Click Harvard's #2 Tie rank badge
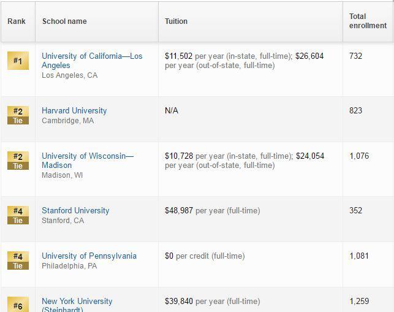This screenshot has width=394, height=312. tap(18, 115)
